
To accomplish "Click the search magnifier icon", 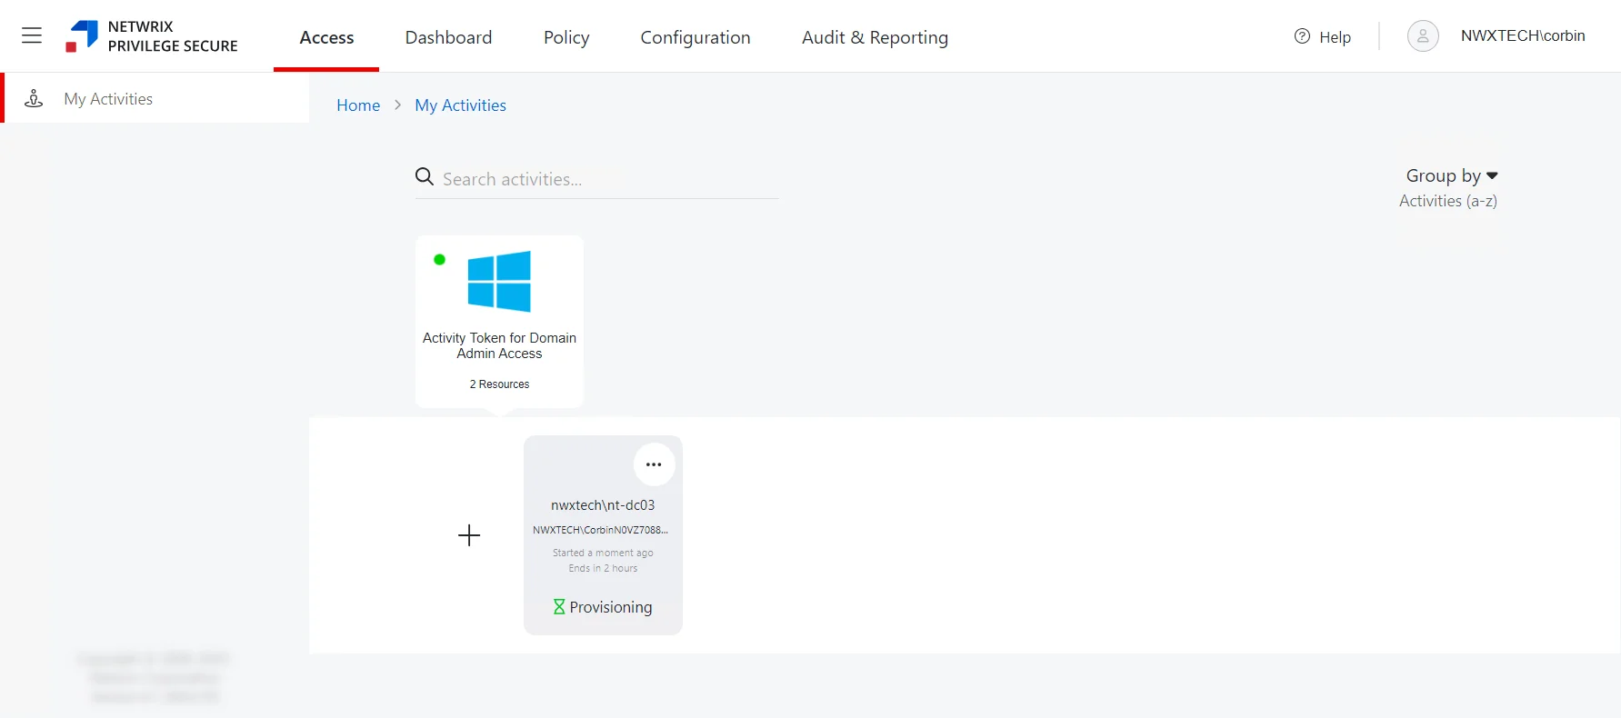I will point(425,176).
